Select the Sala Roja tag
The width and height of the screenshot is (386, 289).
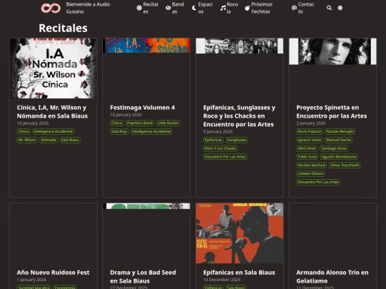click(x=119, y=131)
